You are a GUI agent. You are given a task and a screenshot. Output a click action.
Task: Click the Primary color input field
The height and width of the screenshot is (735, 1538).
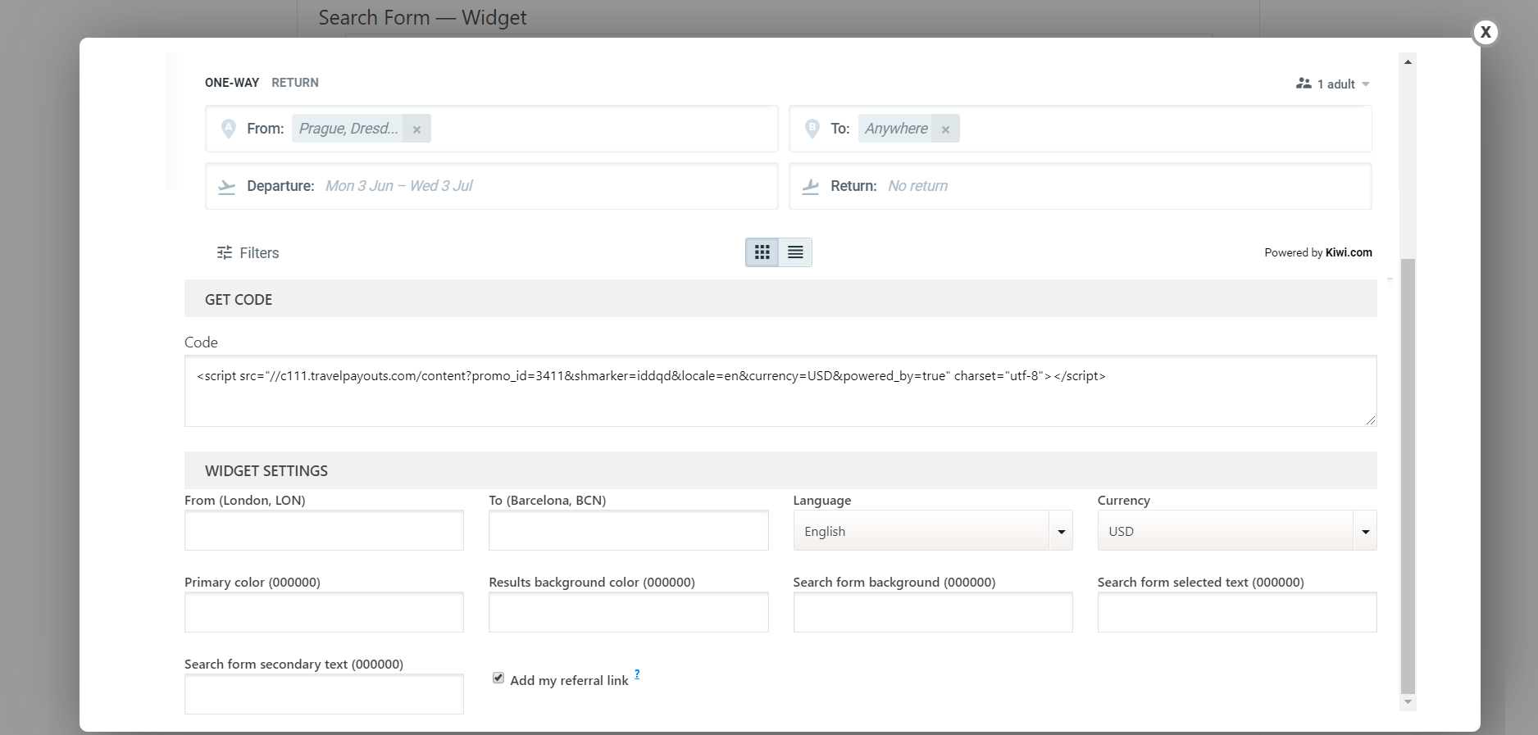pos(324,612)
